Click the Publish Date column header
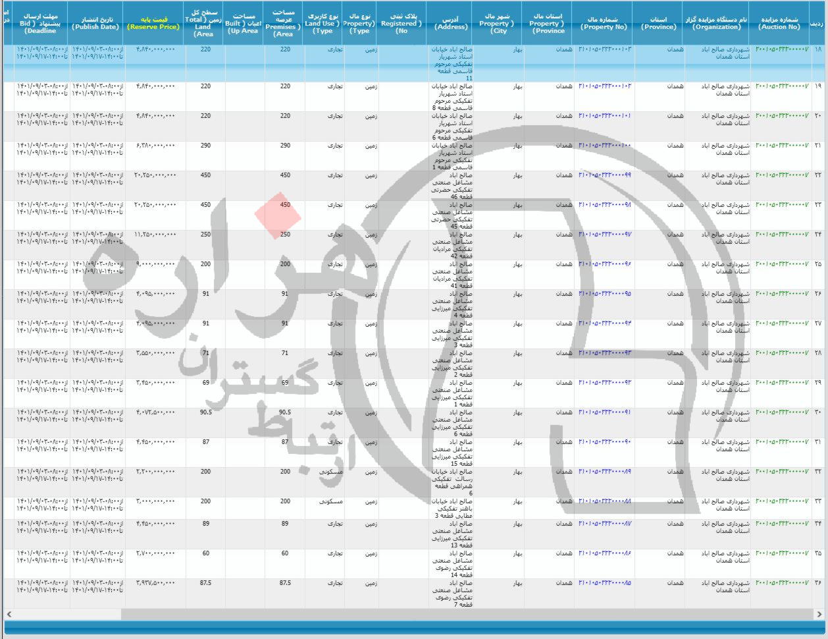Viewport: 828px width, 639px height. (x=95, y=24)
